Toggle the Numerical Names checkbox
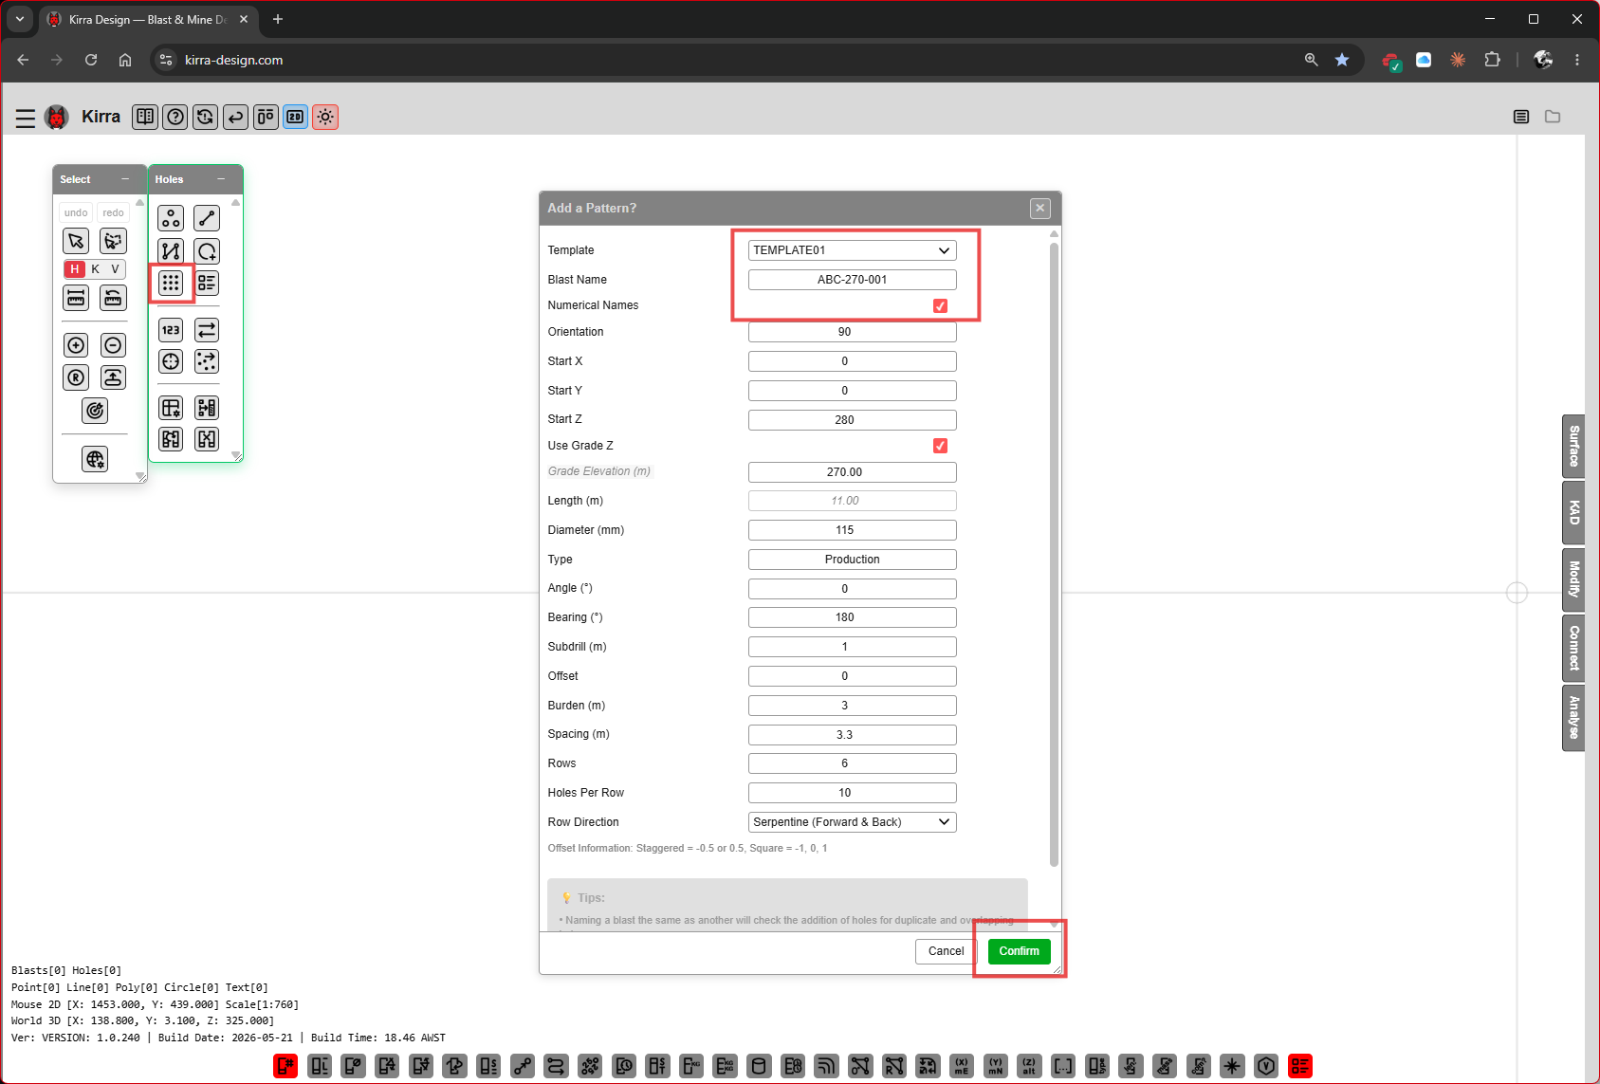The height and width of the screenshot is (1084, 1600). click(940, 305)
